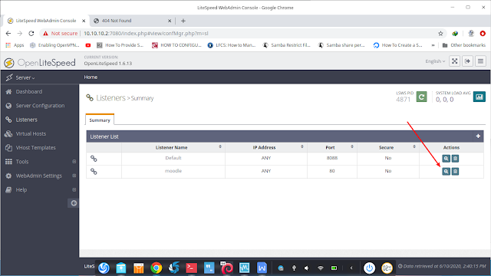Image resolution: width=491 pixels, height=276 pixels.
Task: Open the English language dropdown
Action: point(435,61)
